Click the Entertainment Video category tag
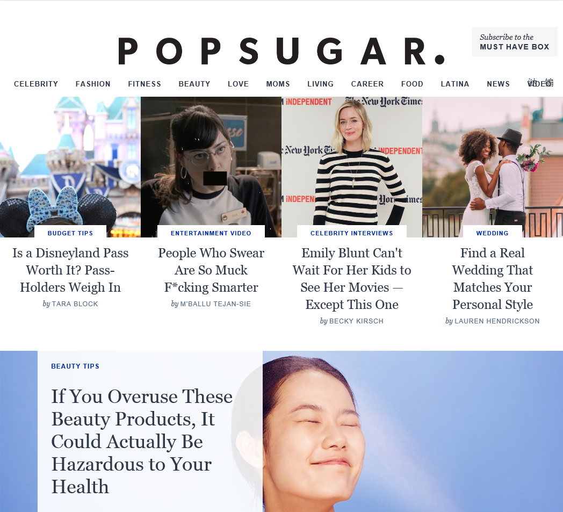The width and height of the screenshot is (563, 512). click(211, 233)
